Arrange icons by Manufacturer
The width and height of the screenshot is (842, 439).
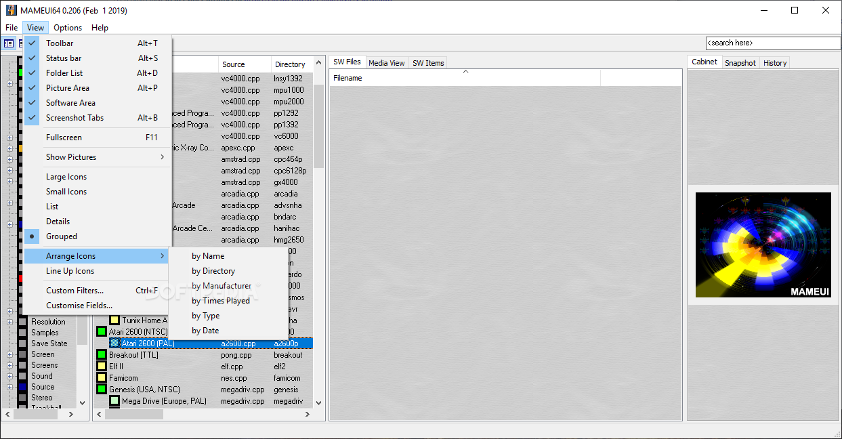click(x=228, y=286)
